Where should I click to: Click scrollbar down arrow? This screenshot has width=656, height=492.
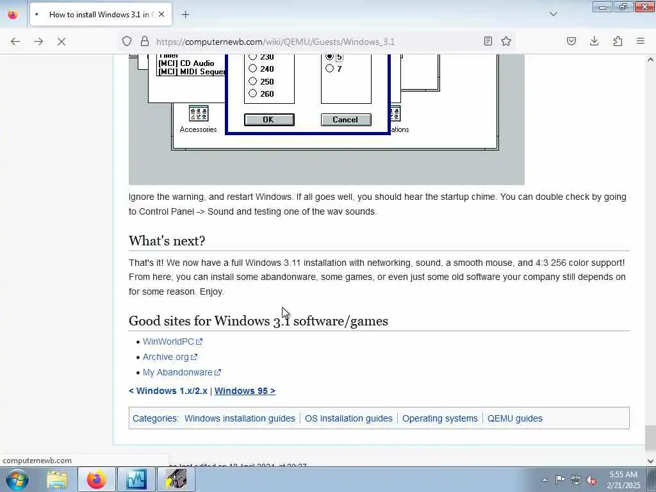point(650,461)
